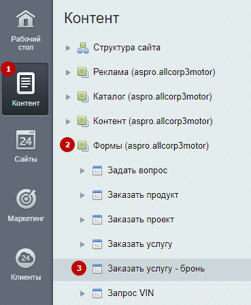The height and width of the screenshot is (305, 251).
Task: Open the Запрос VIN form
Action: tap(131, 293)
